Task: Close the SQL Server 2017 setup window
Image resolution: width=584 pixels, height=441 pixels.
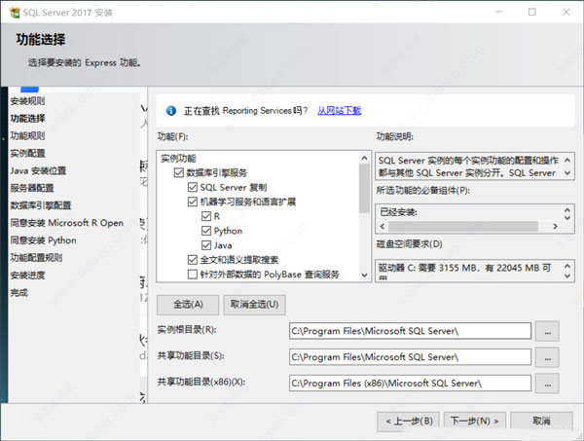Action: pyautogui.click(x=566, y=13)
